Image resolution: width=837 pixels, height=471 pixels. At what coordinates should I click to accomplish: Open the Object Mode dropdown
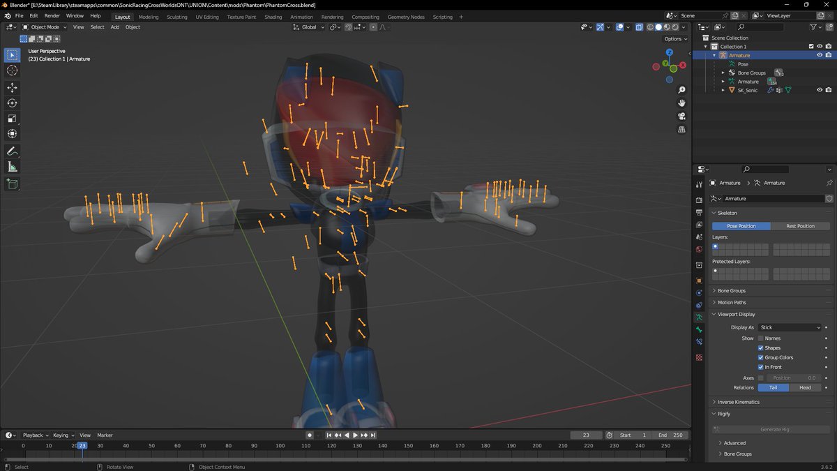[x=45, y=27]
